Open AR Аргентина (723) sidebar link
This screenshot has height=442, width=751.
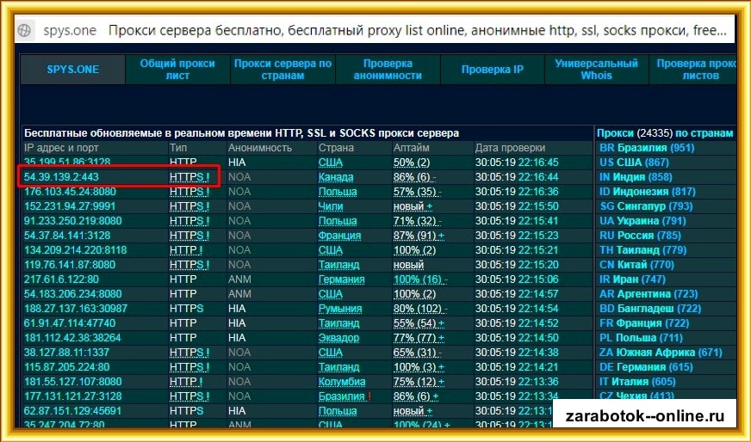[649, 294]
